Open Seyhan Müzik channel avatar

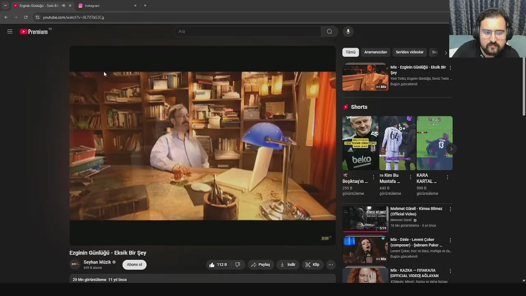pos(75,264)
